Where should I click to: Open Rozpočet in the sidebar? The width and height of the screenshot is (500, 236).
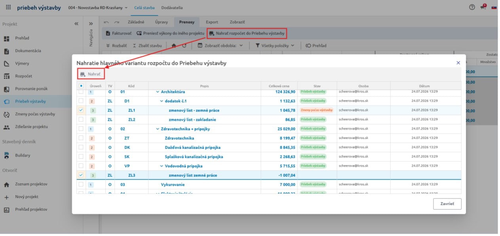(24, 76)
